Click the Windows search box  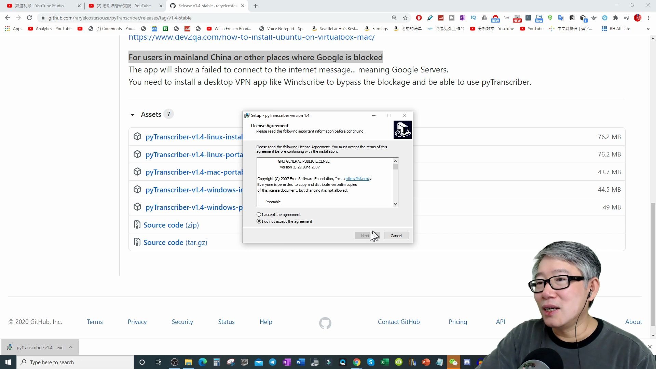(x=75, y=362)
